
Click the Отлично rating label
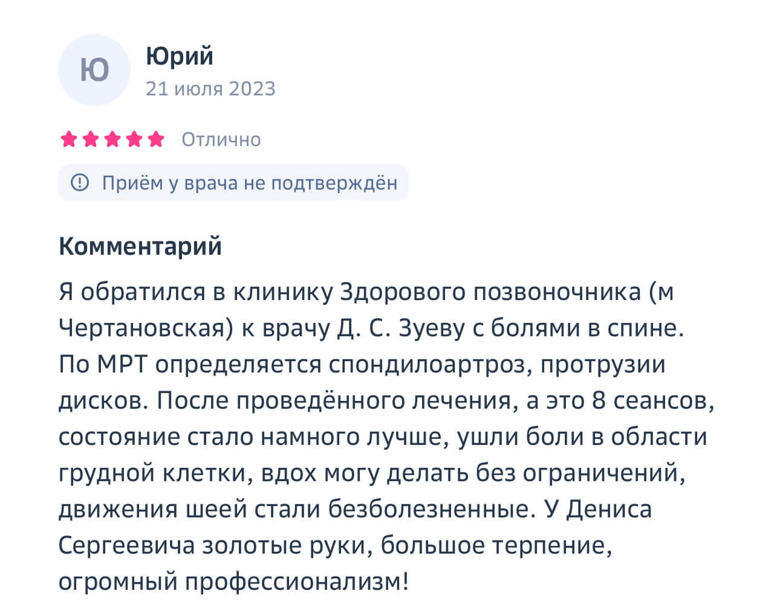point(221,139)
